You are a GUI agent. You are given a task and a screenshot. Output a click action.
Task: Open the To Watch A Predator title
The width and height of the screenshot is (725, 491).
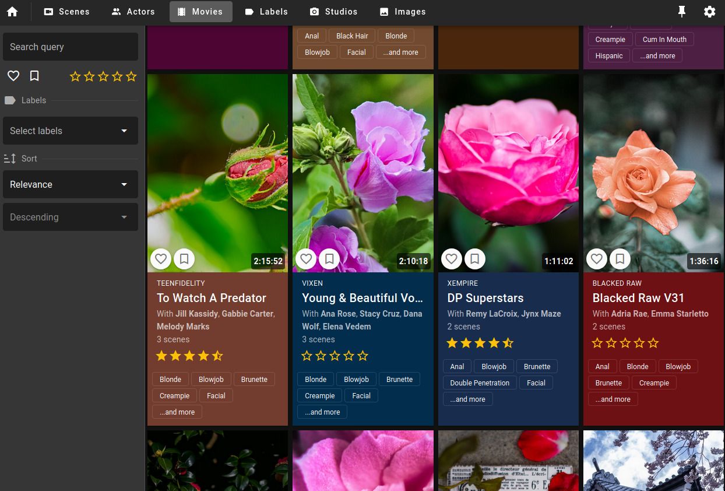pos(212,298)
